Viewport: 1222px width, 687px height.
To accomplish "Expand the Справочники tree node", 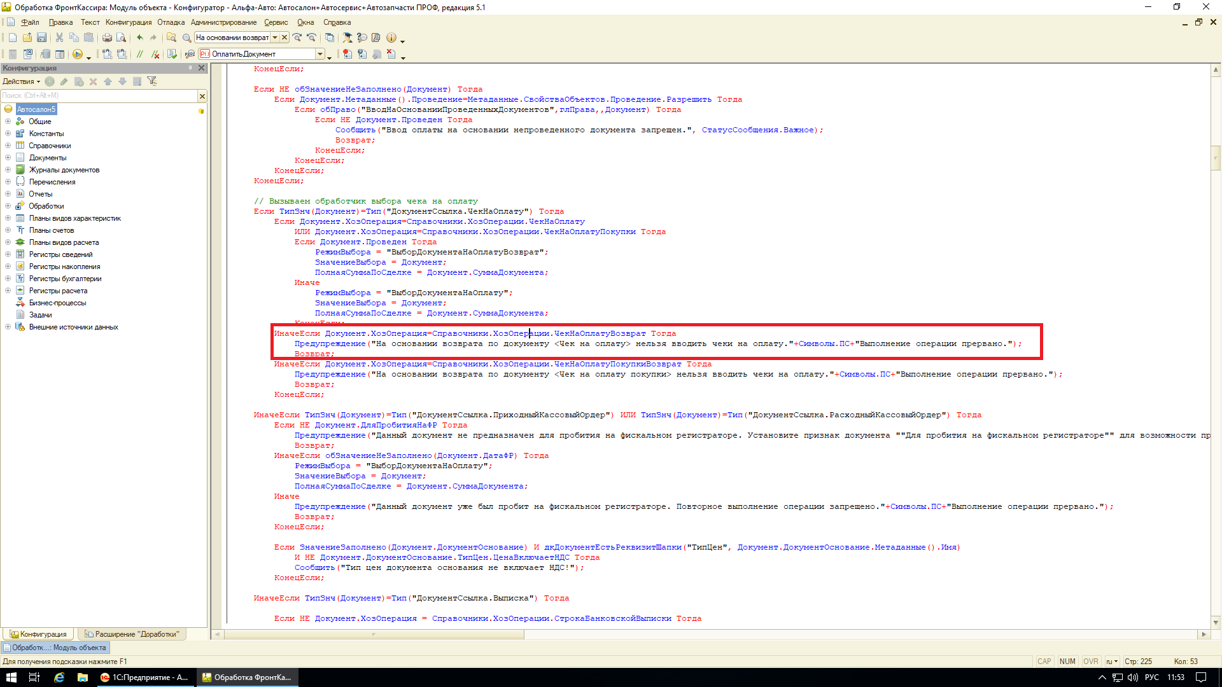I will point(8,146).
